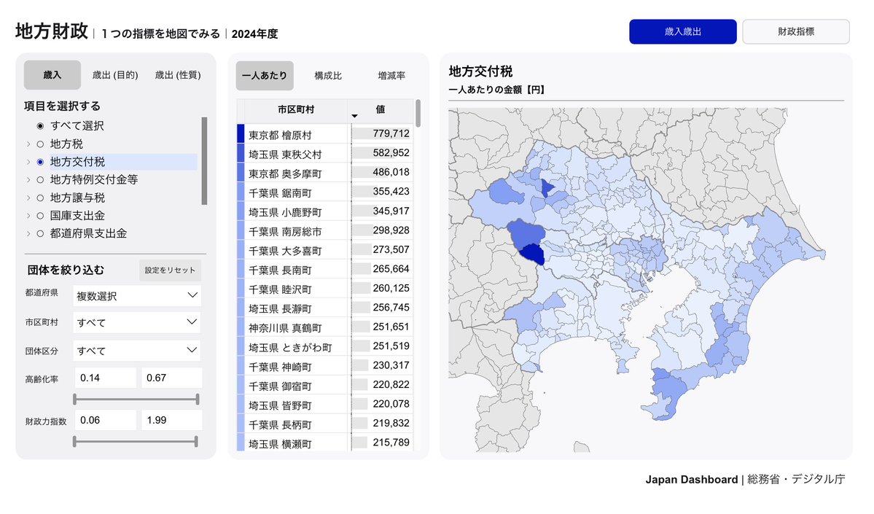This screenshot has height=514, width=874.
Task: Select the 千葉県 御宿町 row
Action: [325, 385]
